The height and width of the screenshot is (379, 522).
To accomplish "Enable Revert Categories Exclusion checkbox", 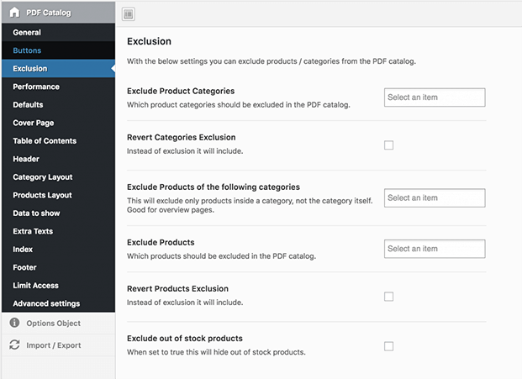I will [x=388, y=145].
